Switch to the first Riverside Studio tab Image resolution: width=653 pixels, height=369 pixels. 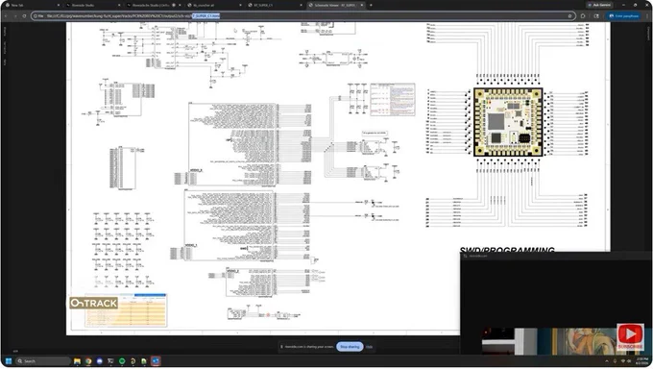point(92,5)
